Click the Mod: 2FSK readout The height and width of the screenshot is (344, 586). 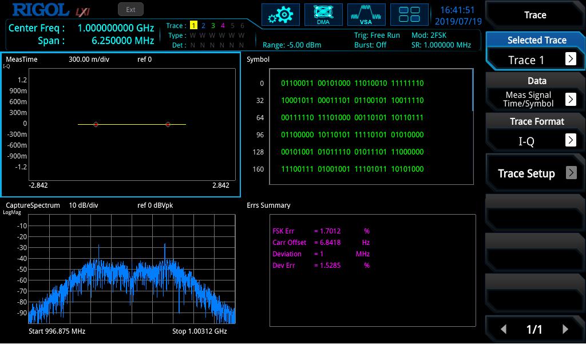point(429,35)
